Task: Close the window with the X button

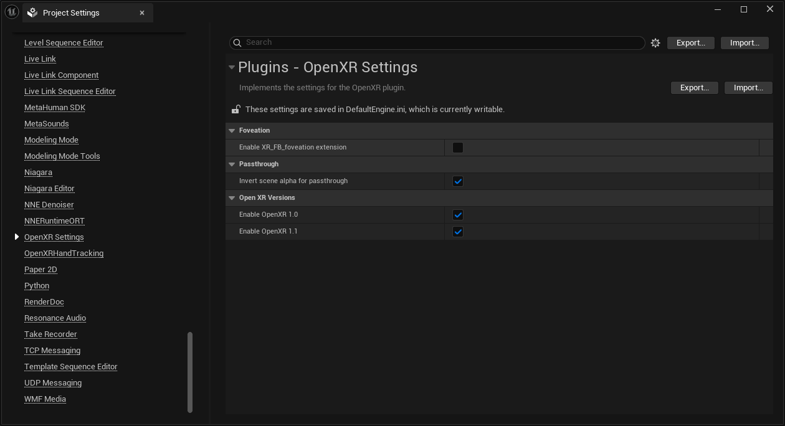Action: tap(770, 9)
